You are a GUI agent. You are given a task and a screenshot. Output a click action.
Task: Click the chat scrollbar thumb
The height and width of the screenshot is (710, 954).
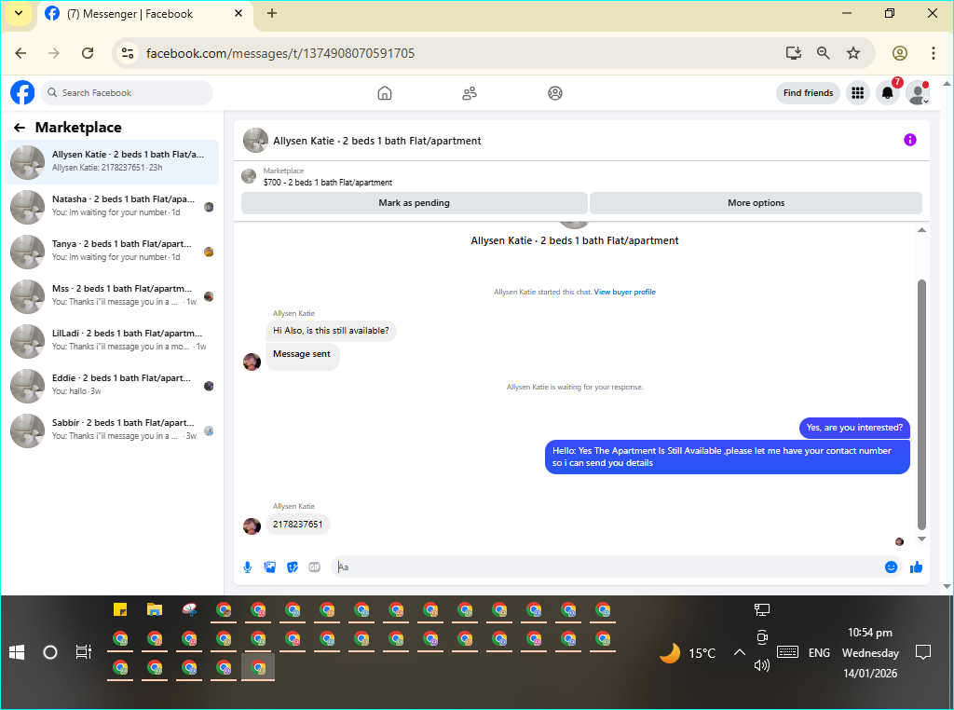click(x=921, y=404)
